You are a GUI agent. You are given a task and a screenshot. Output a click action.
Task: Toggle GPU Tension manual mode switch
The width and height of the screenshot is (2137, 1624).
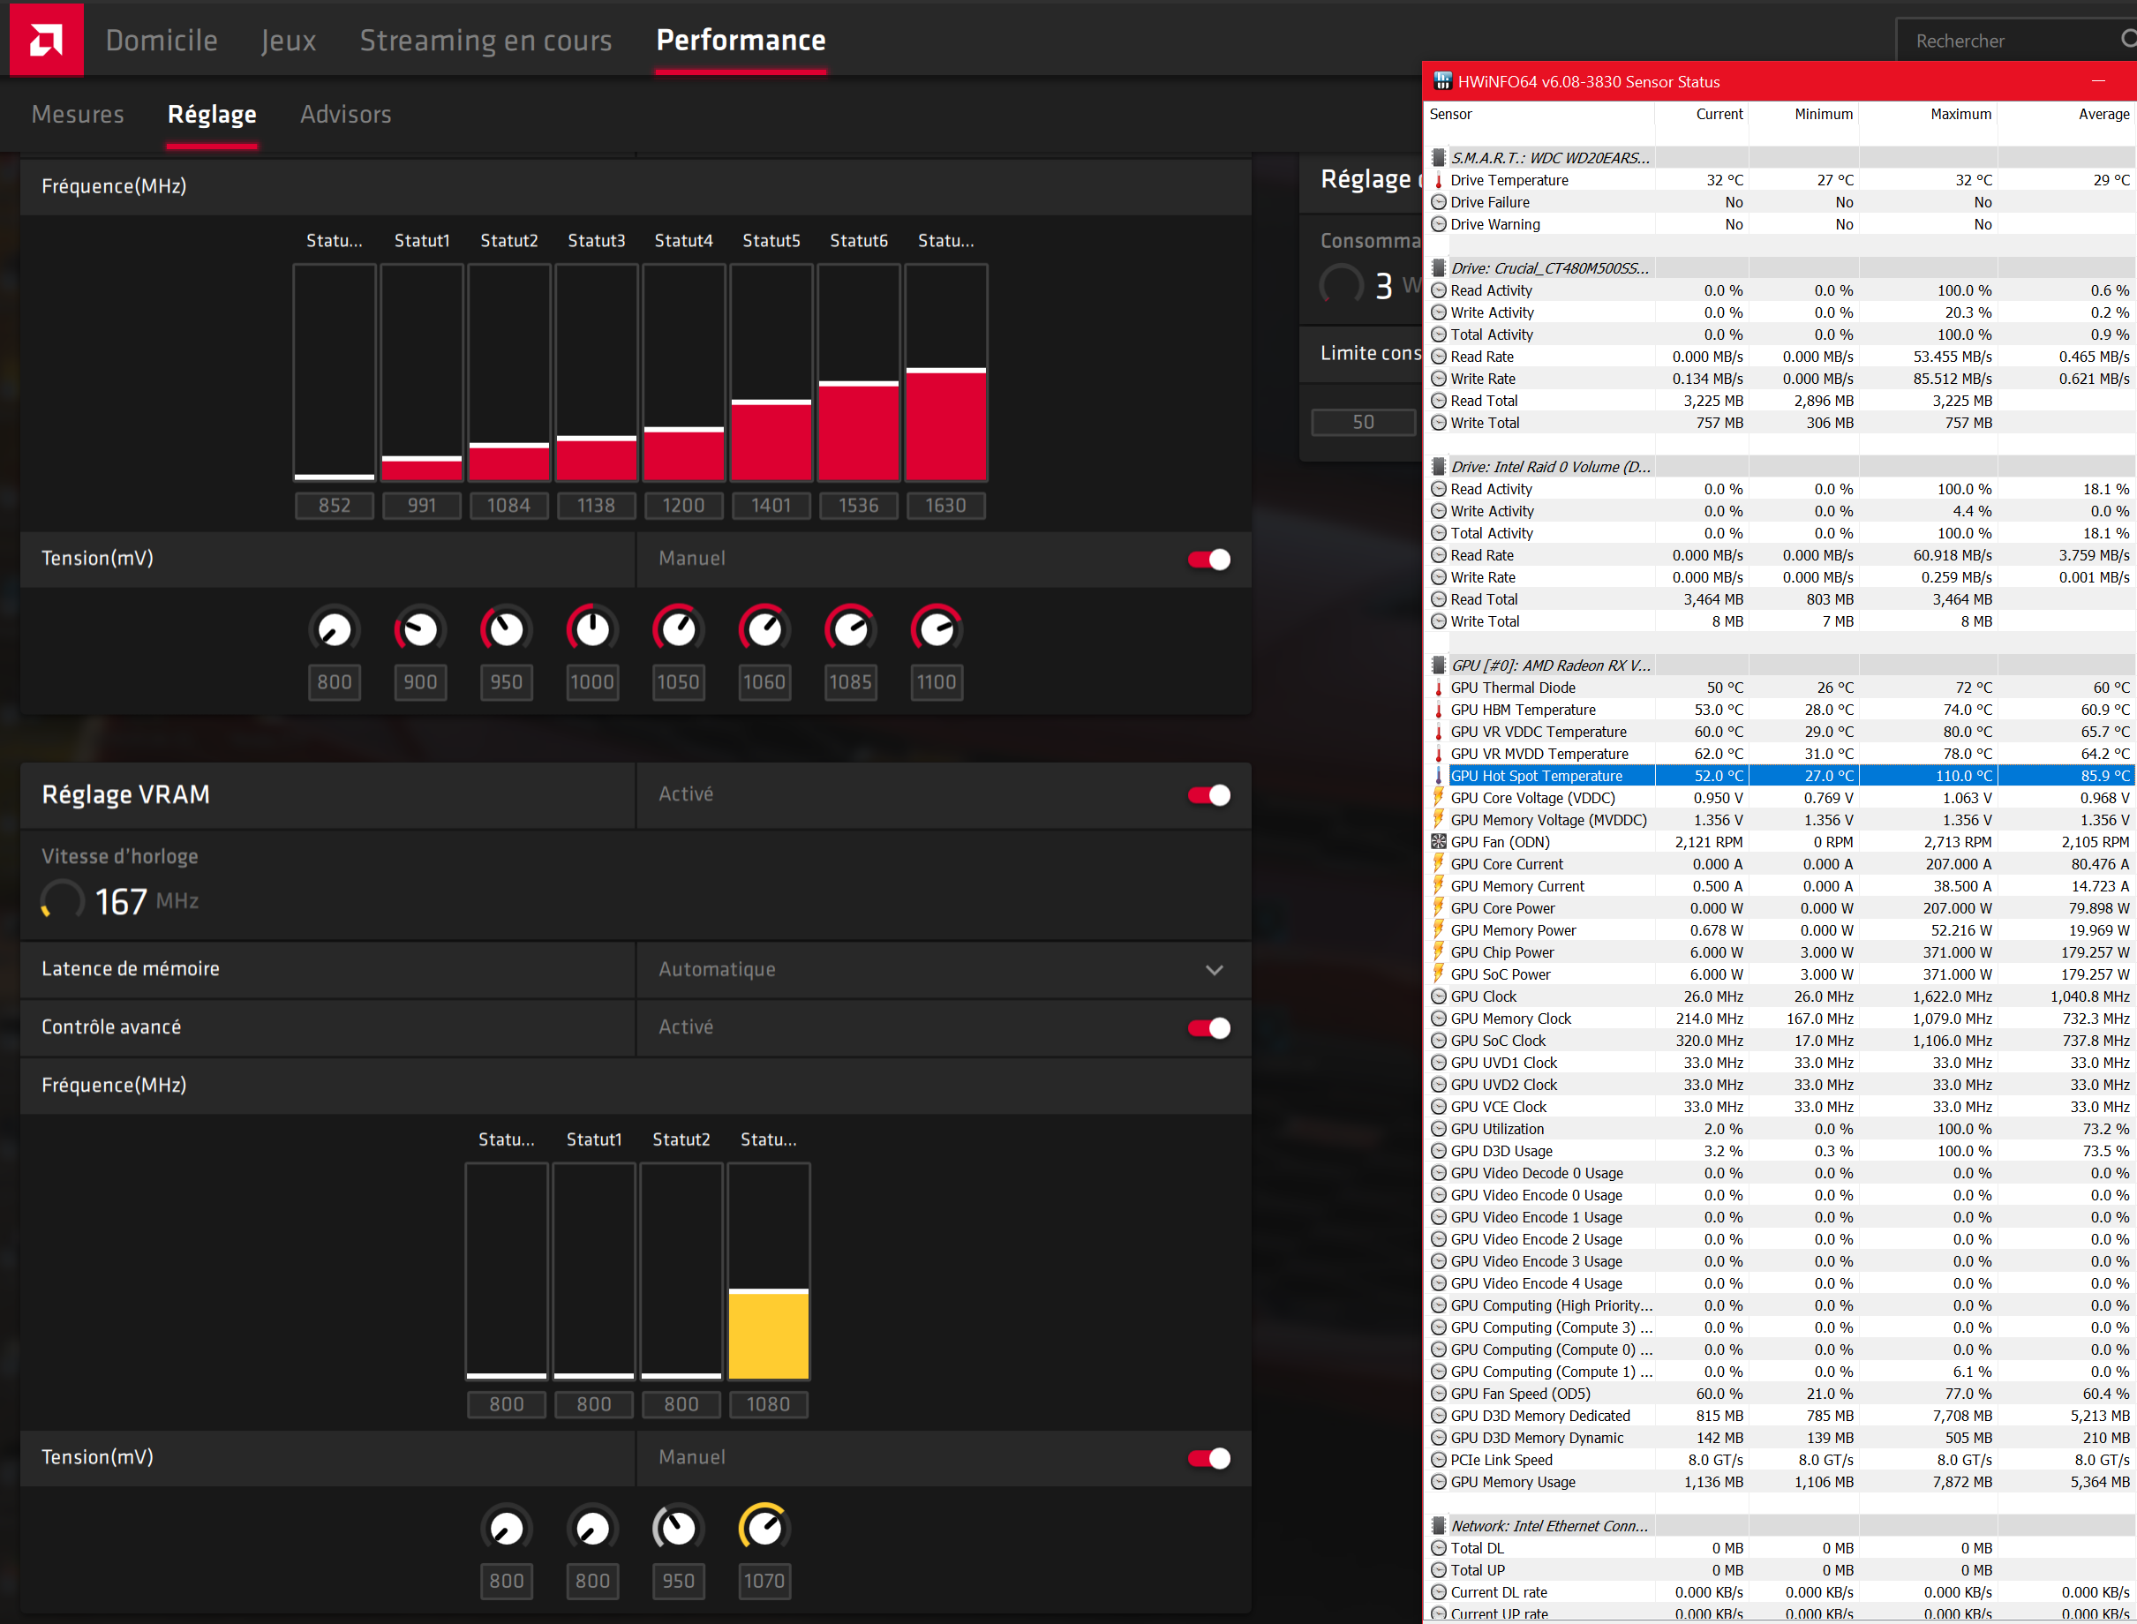tap(1209, 560)
